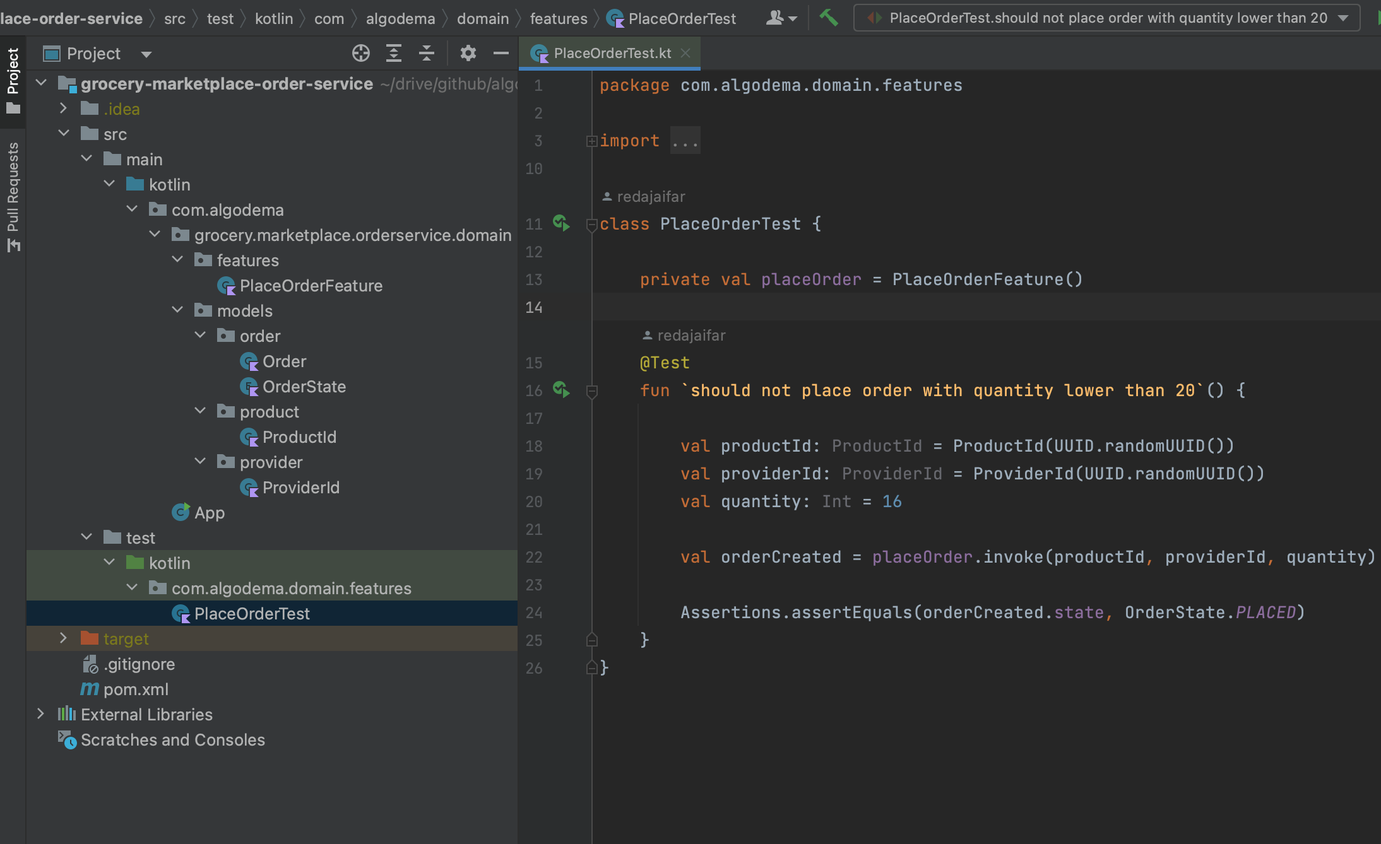
Task: Open run configuration dropdown for PlaceOrderTest
Action: point(1107,18)
